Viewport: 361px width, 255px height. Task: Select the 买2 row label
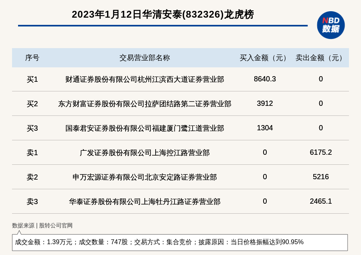pos(32,104)
